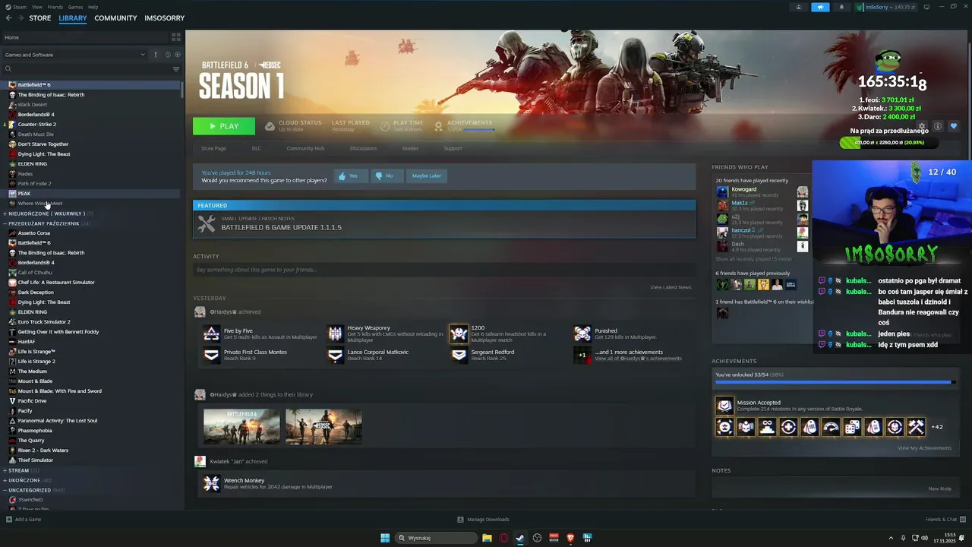The width and height of the screenshot is (972, 547).
Task: Open File Explorer from the taskbar
Action: pyautogui.click(x=487, y=538)
